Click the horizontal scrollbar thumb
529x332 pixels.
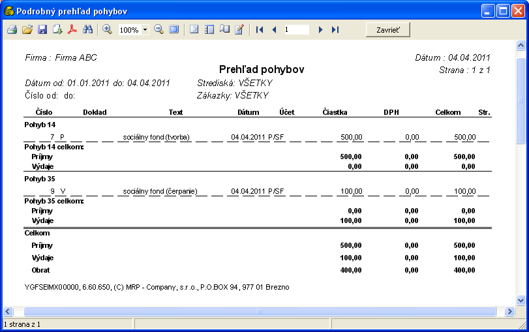pos(258,312)
